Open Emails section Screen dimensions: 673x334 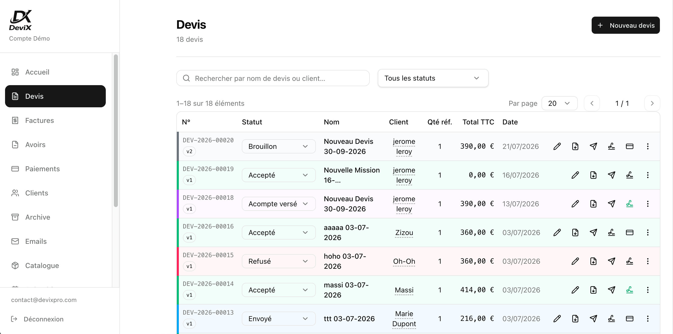55,242
